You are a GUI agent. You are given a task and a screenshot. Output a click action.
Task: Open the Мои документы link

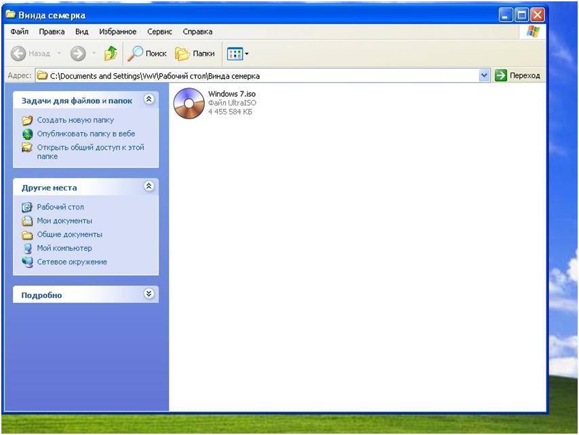click(x=64, y=221)
